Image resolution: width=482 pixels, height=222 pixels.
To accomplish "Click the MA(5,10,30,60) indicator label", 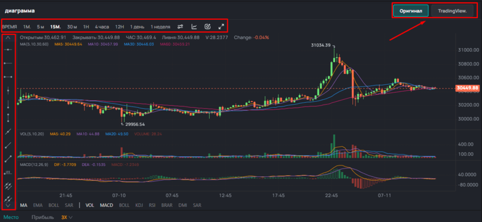I will coord(34,44).
